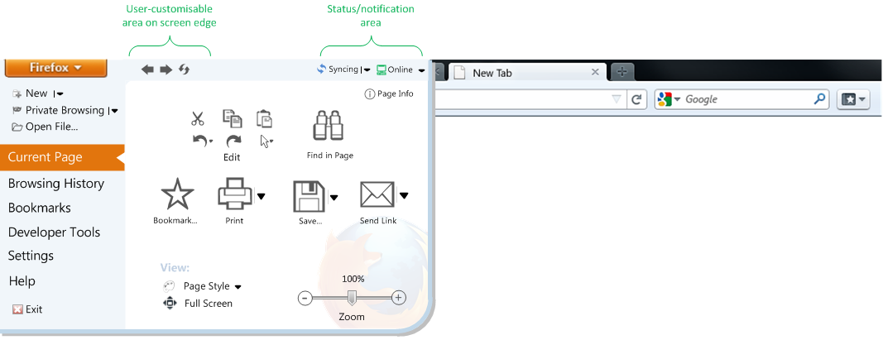Open Find in Page binoculars
883x340 pixels.
click(x=329, y=126)
